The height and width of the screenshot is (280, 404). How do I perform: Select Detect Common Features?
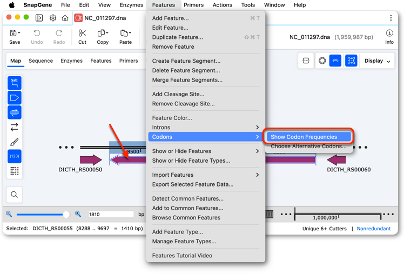click(x=205, y=198)
